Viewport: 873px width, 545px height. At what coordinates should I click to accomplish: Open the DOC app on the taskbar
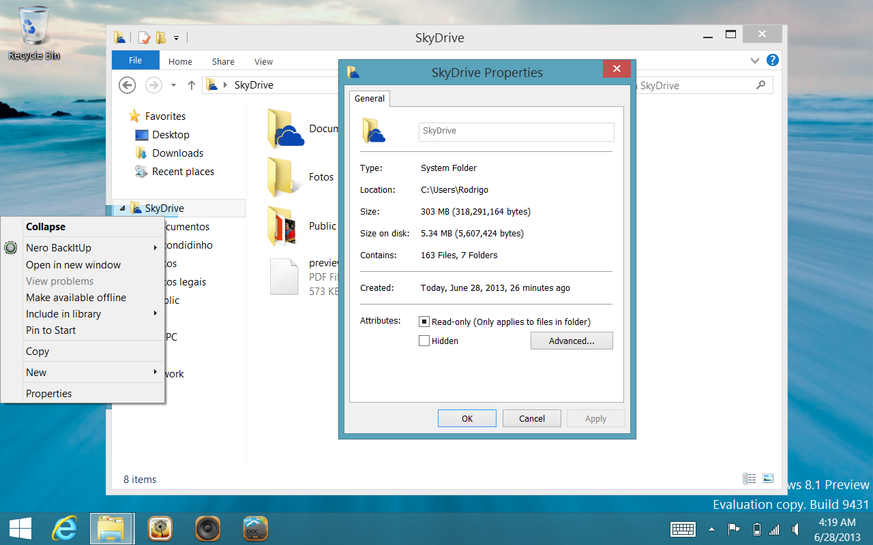pos(256,529)
